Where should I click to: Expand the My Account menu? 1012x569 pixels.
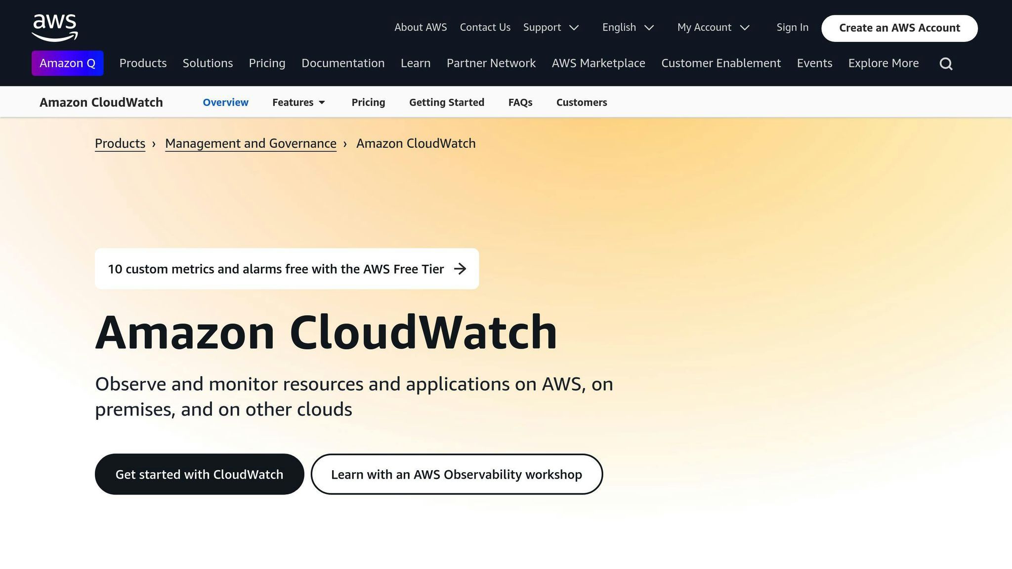[x=711, y=27]
